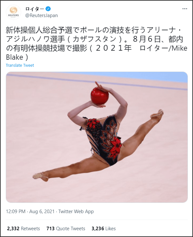Click the Retweets count number 2,332
This screenshot has width=193, height=237.
tap(13, 228)
